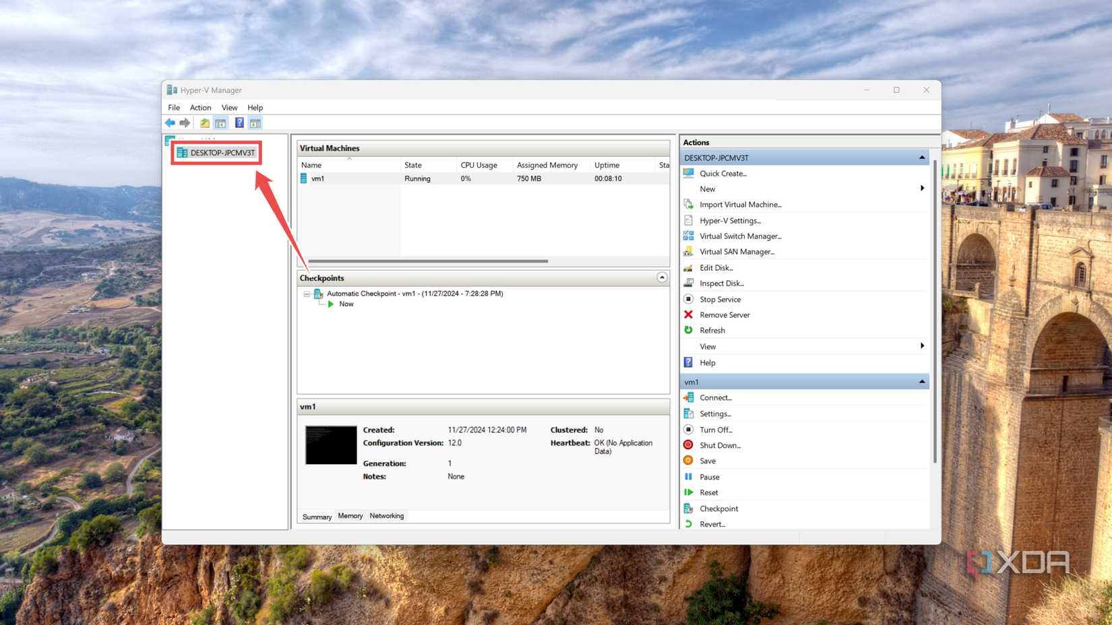
Task: Click the vm1 Running state cell
Action: tap(417, 178)
